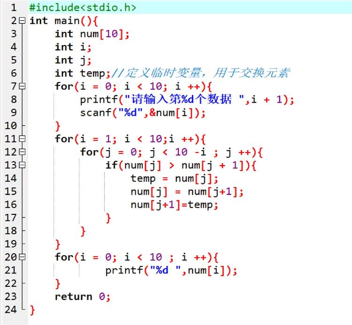This screenshot has width=352, height=325.
Task: Collapse the output loop fold on line 20
Action: [22, 257]
